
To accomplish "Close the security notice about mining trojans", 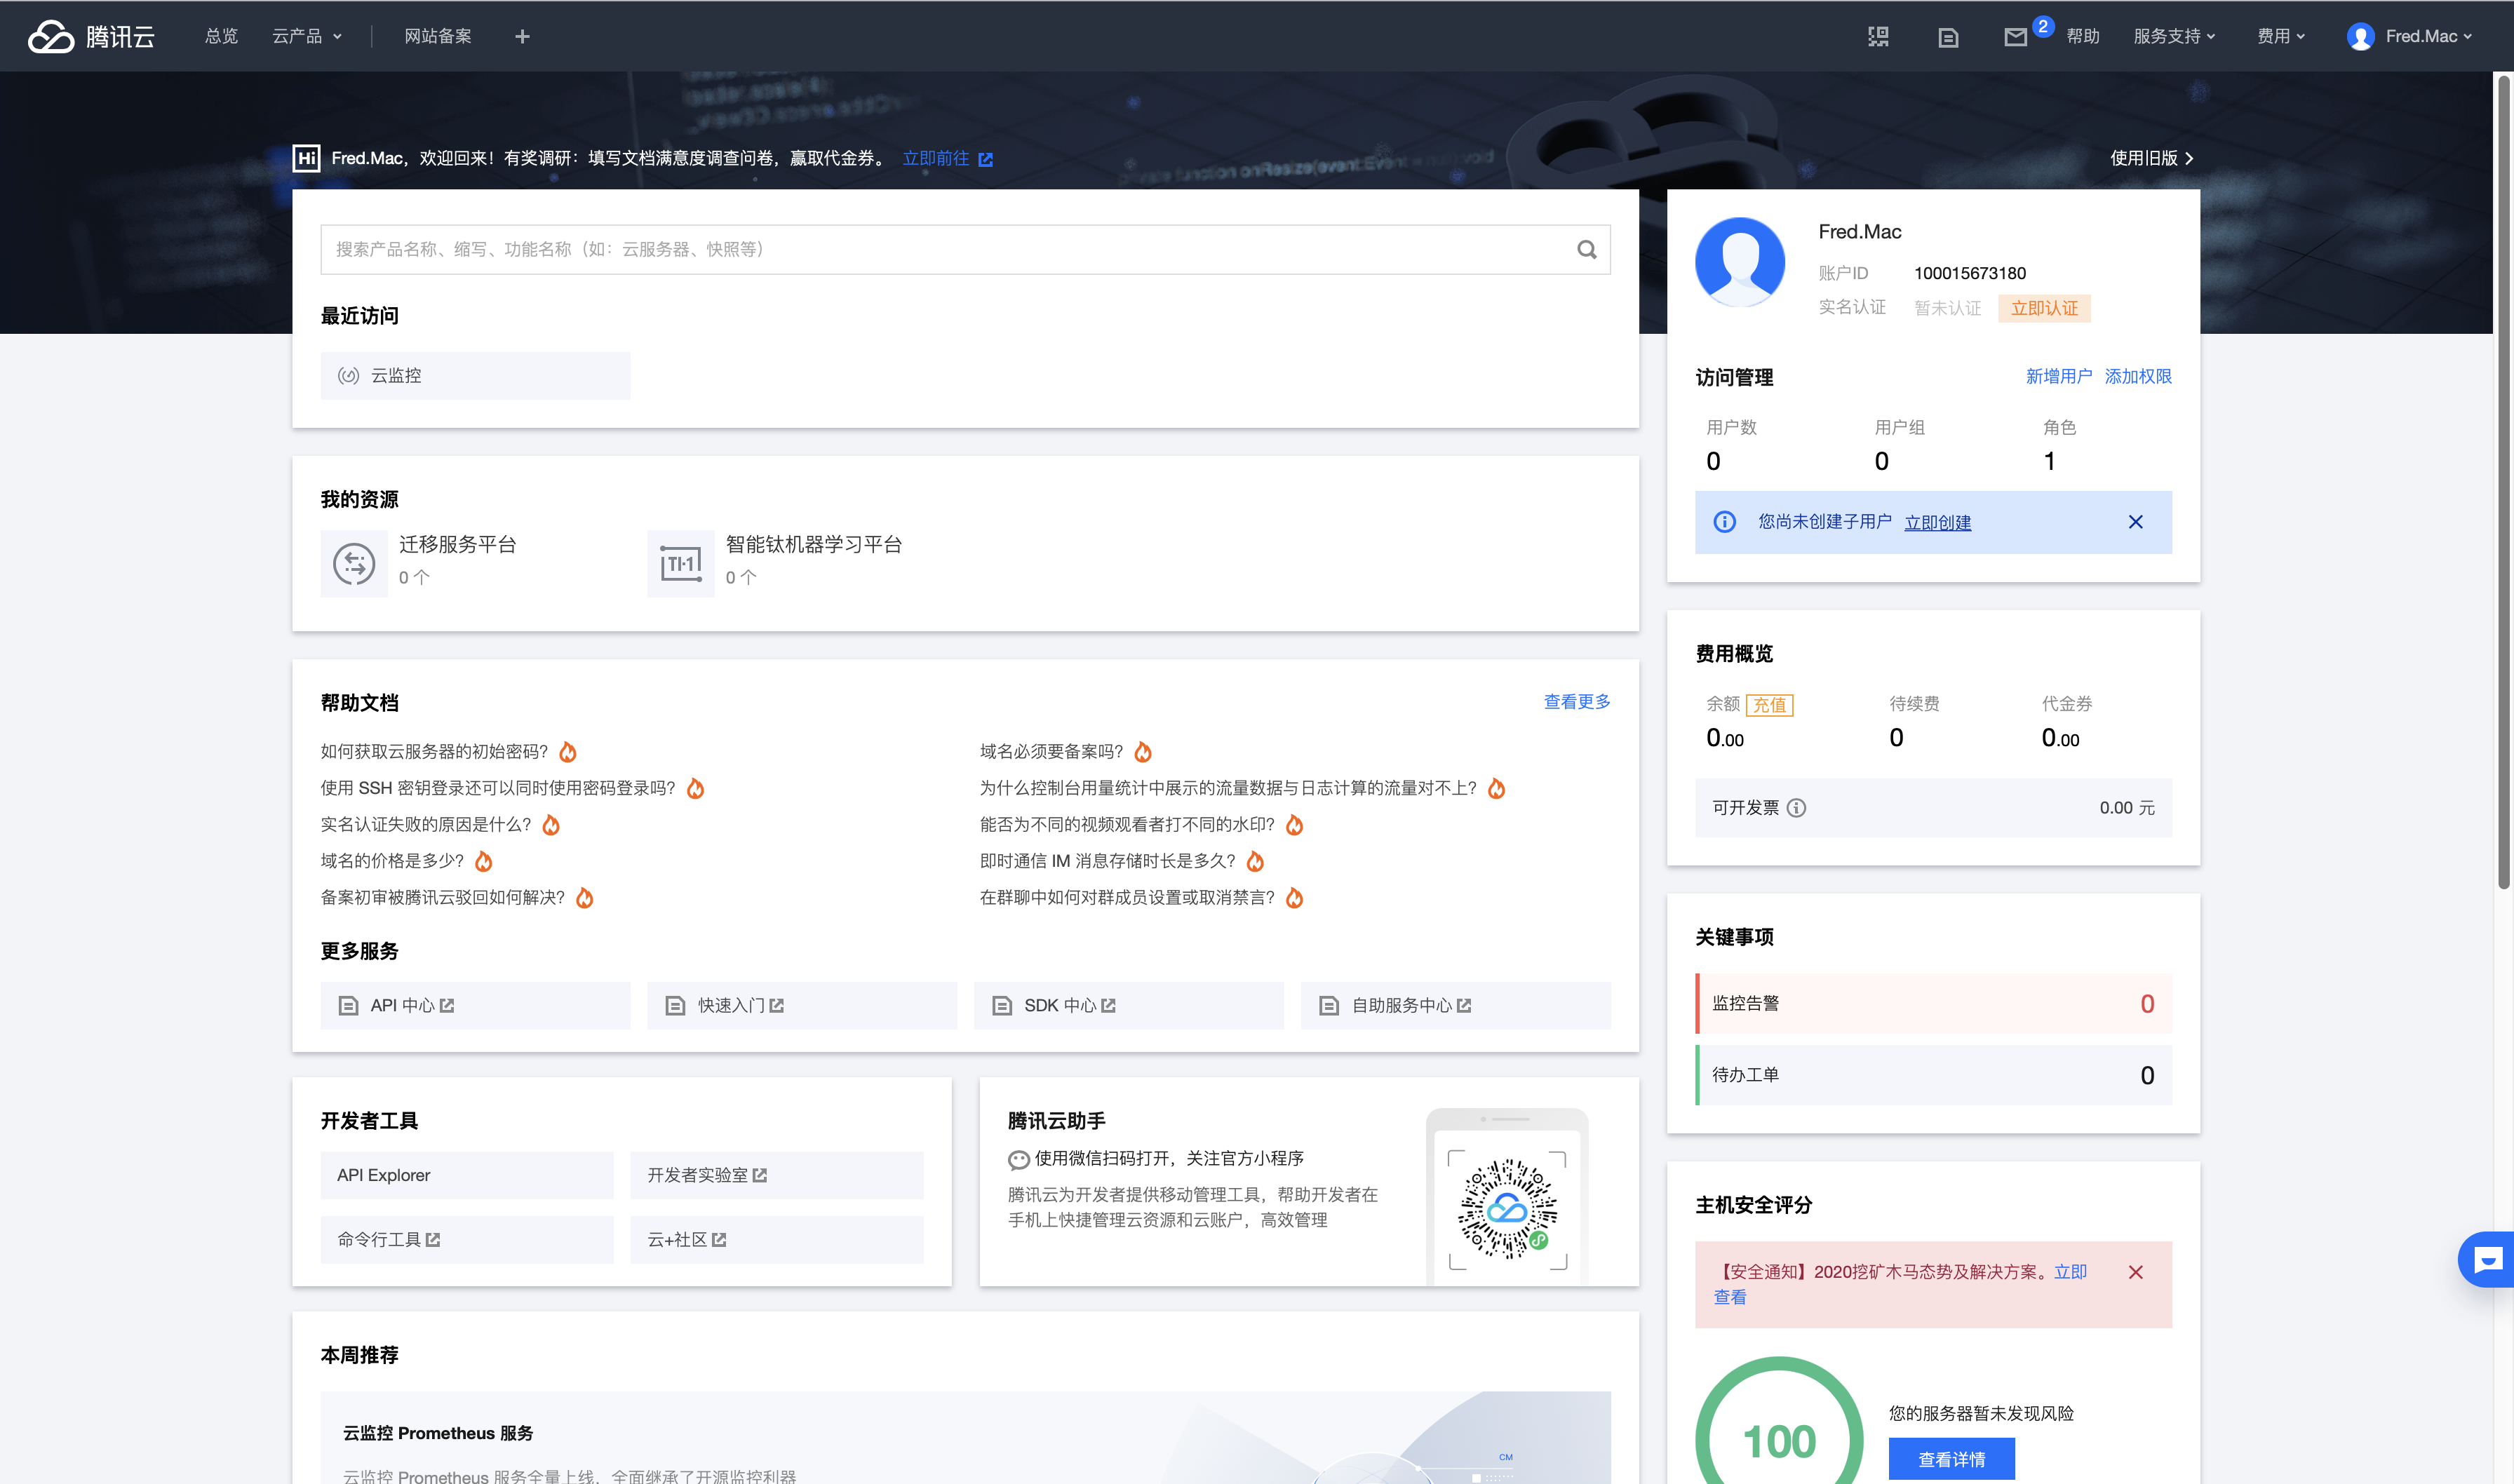I will click(2135, 1272).
